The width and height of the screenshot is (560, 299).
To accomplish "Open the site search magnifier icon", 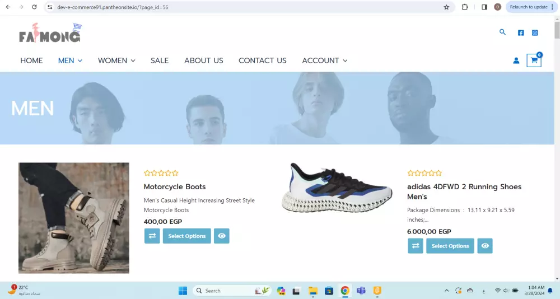I will [x=502, y=32].
